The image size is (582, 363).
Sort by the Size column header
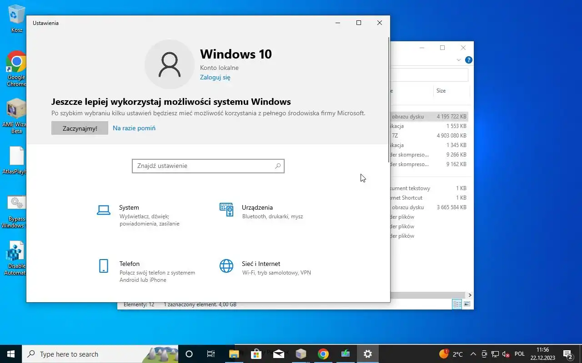pyautogui.click(x=451, y=91)
